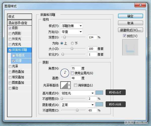Screen dimensions: 151x126
Task: Click the 大小(Z) size slider handle
Action: [x=72, y=49]
